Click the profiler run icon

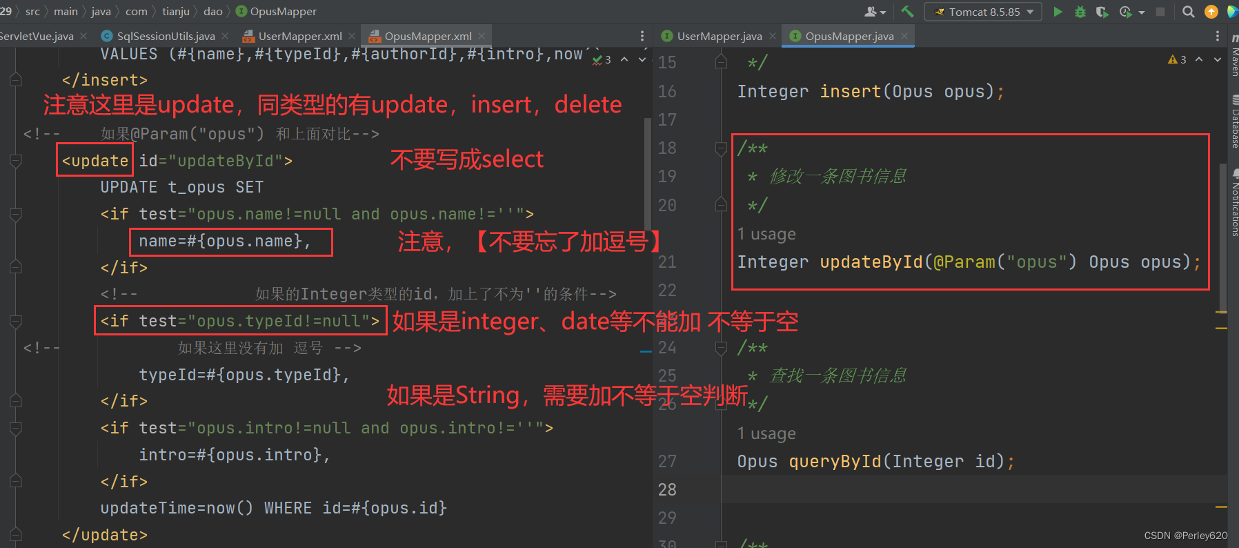tap(1126, 12)
